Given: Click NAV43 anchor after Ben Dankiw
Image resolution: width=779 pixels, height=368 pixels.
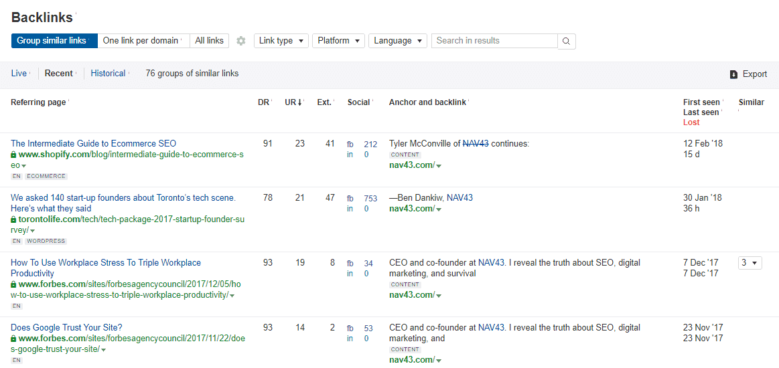Looking at the screenshot, I should tap(459, 197).
